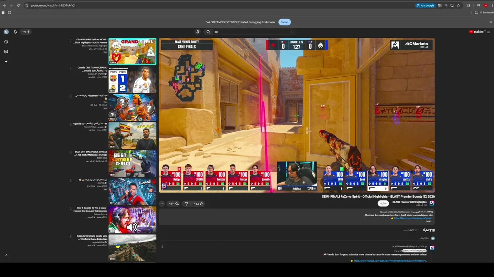Open options for the pinned BLASTPremierHighlights comment
This screenshot has height=277, width=494.
coord(162,247)
